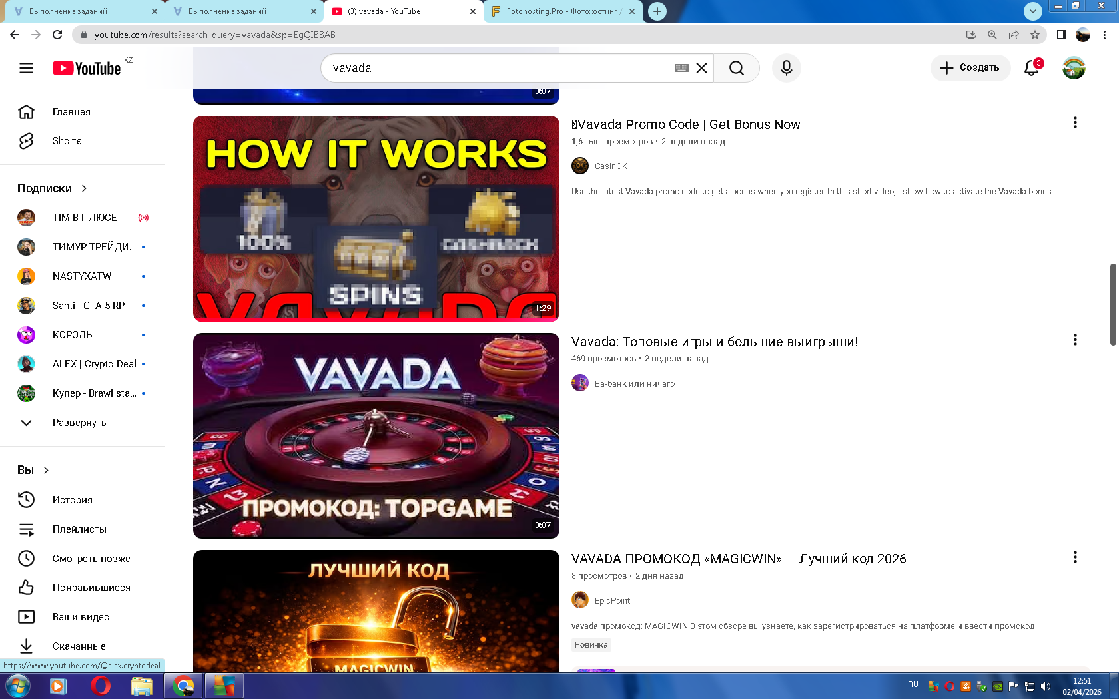Viewport: 1119px width, 699px height.
Task: Open Vavada: Топовые игры video title
Action: coord(715,342)
